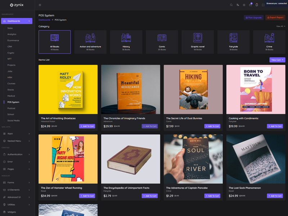This screenshot has width=288, height=216.
Task: Click the hamburger sidebar toggle icon
Action: 40,5
